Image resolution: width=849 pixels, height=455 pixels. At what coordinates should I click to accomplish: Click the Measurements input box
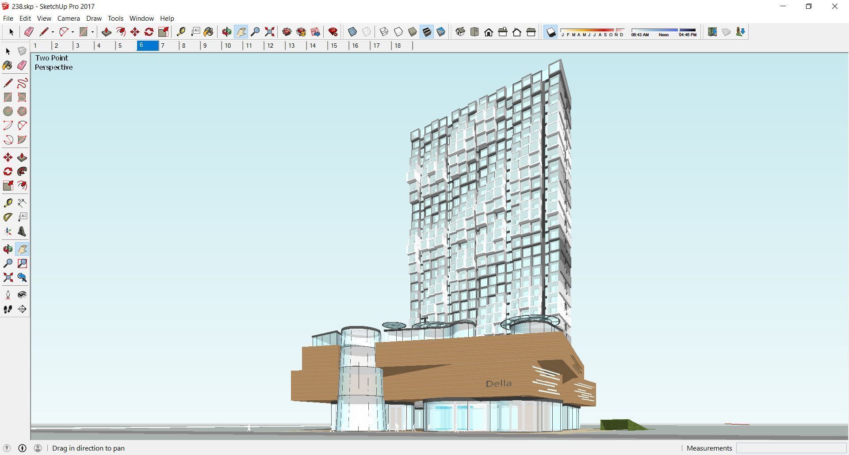[x=791, y=448]
